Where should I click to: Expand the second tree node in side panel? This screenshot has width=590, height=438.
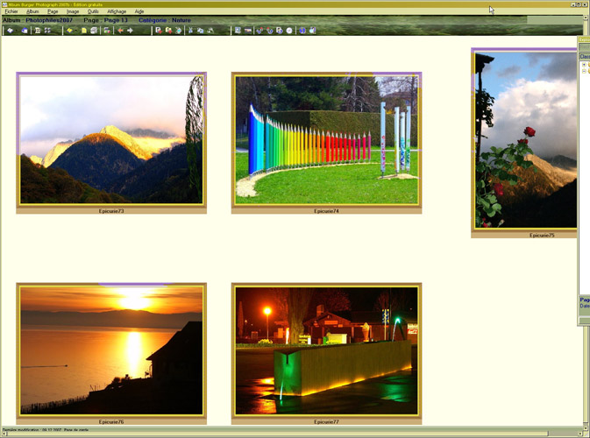[584, 71]
